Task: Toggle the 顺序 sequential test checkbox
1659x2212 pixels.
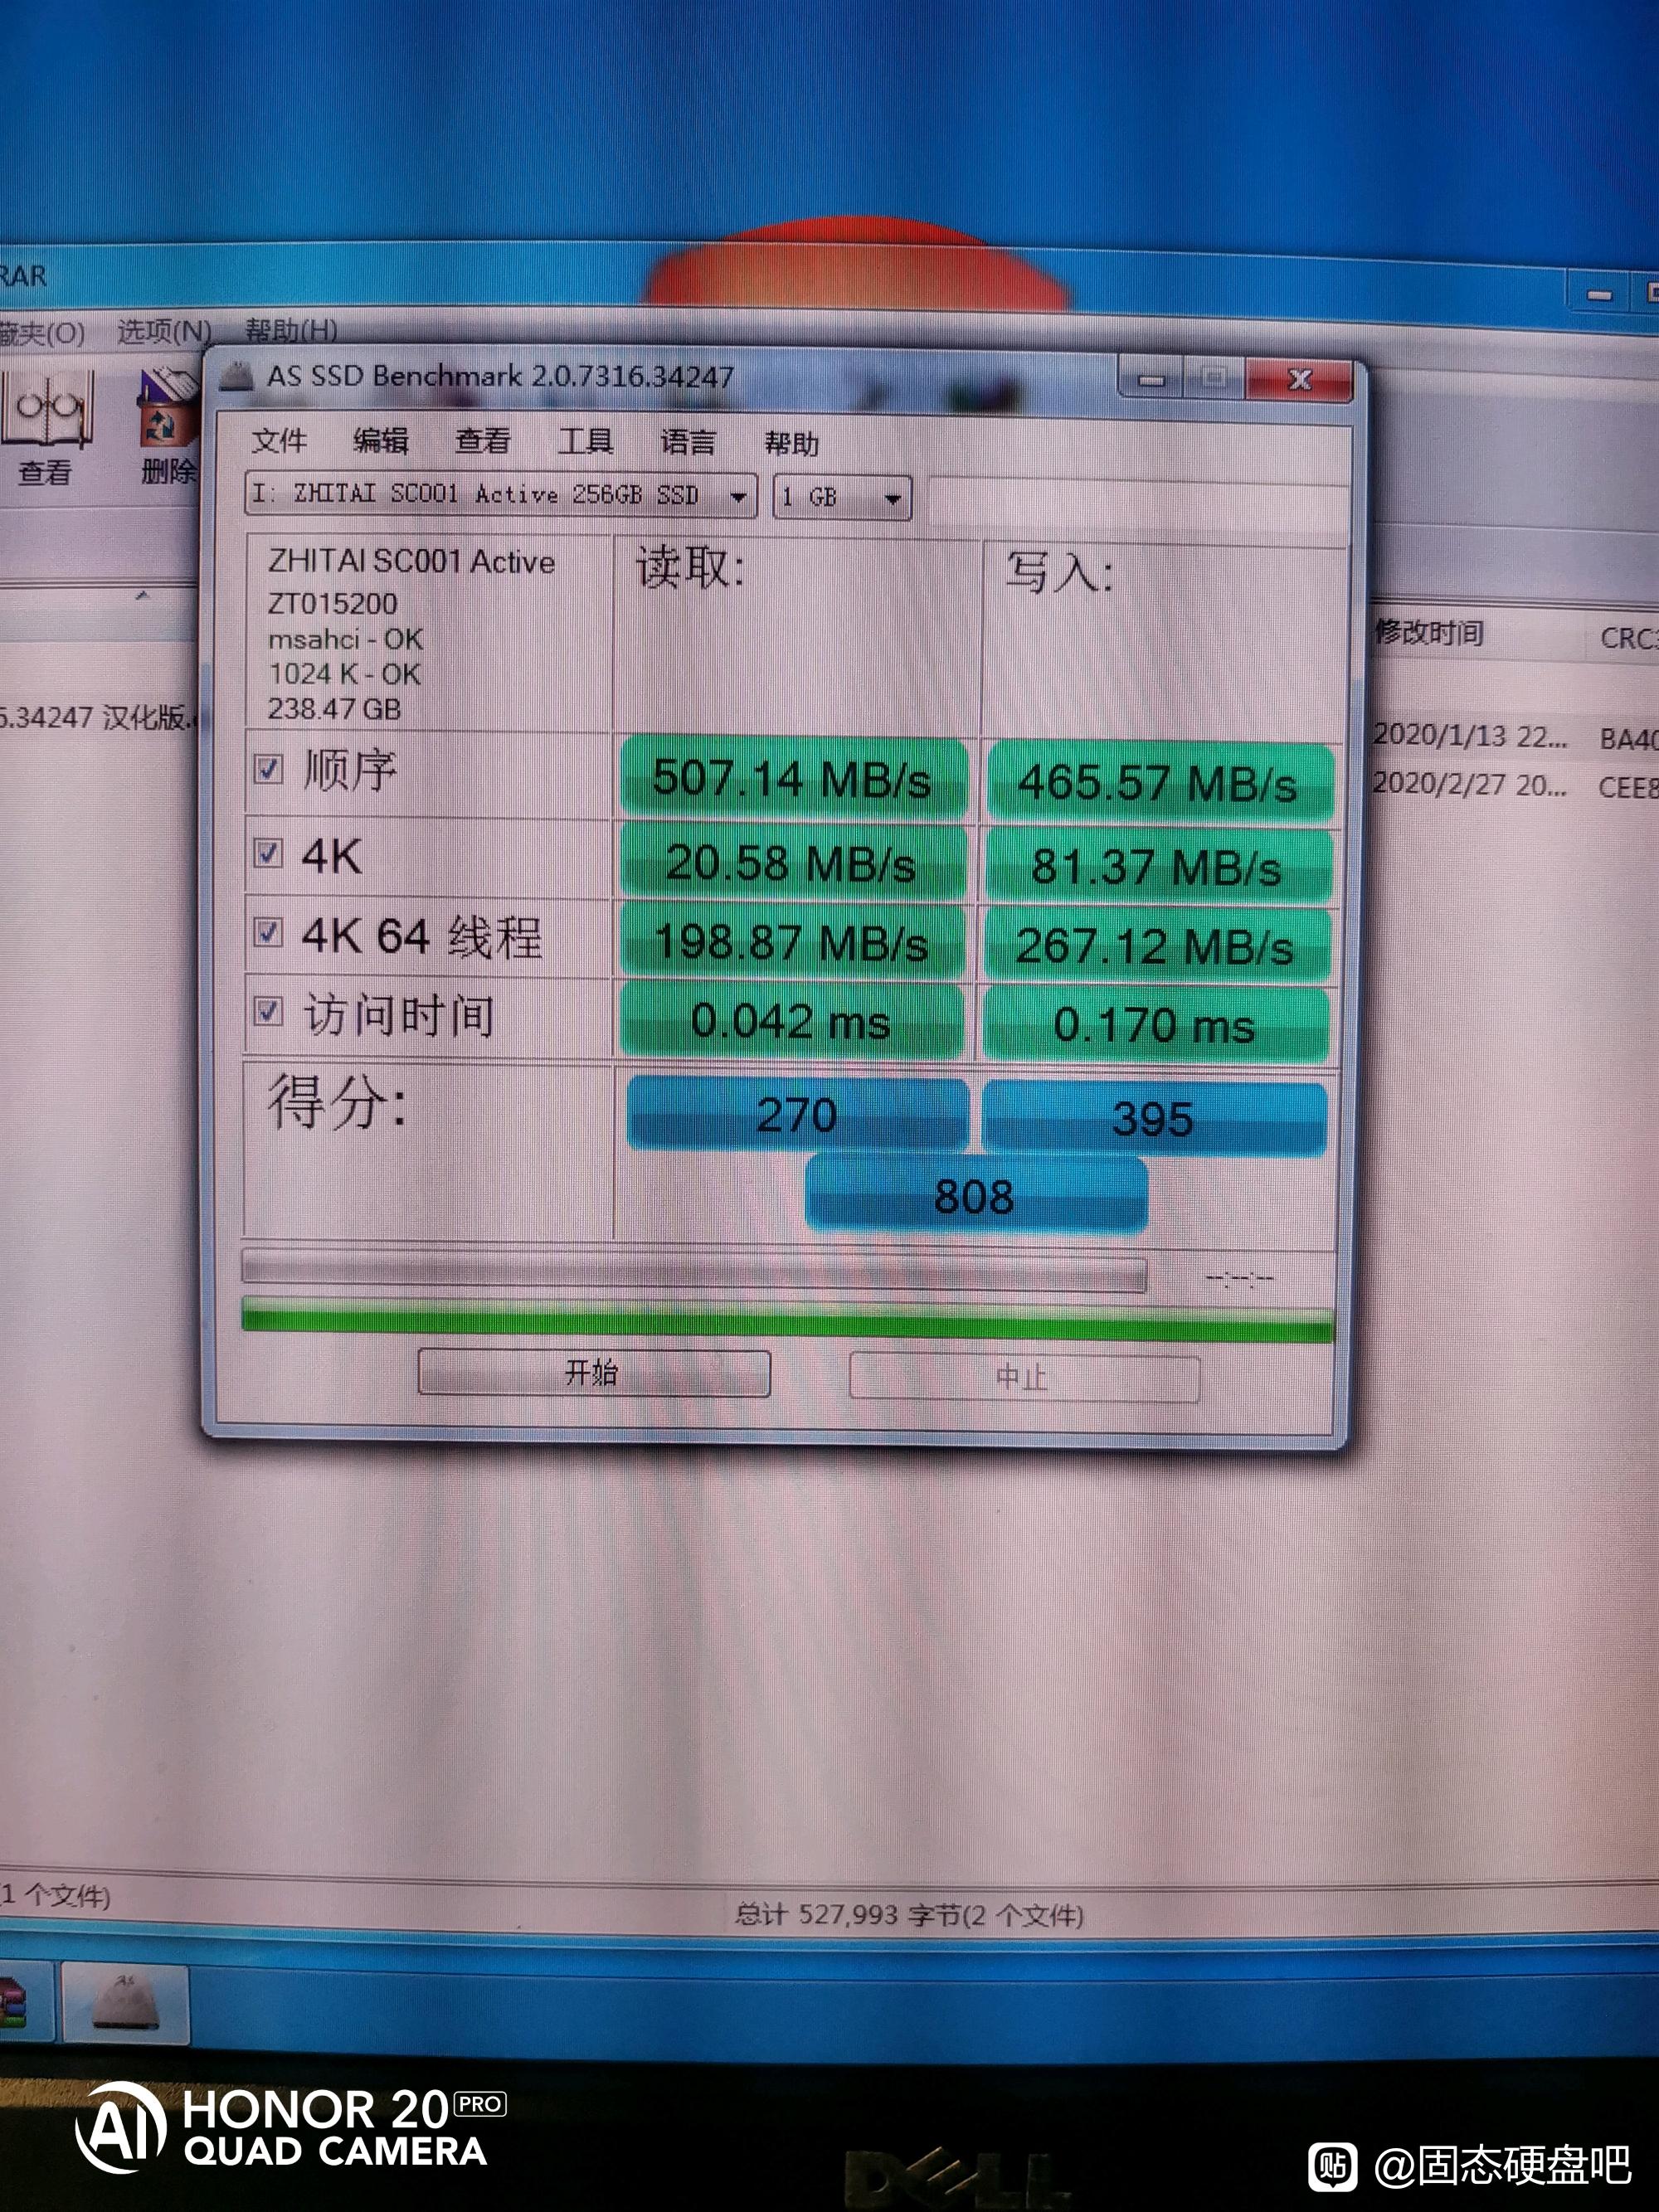Action: point(268,769)
